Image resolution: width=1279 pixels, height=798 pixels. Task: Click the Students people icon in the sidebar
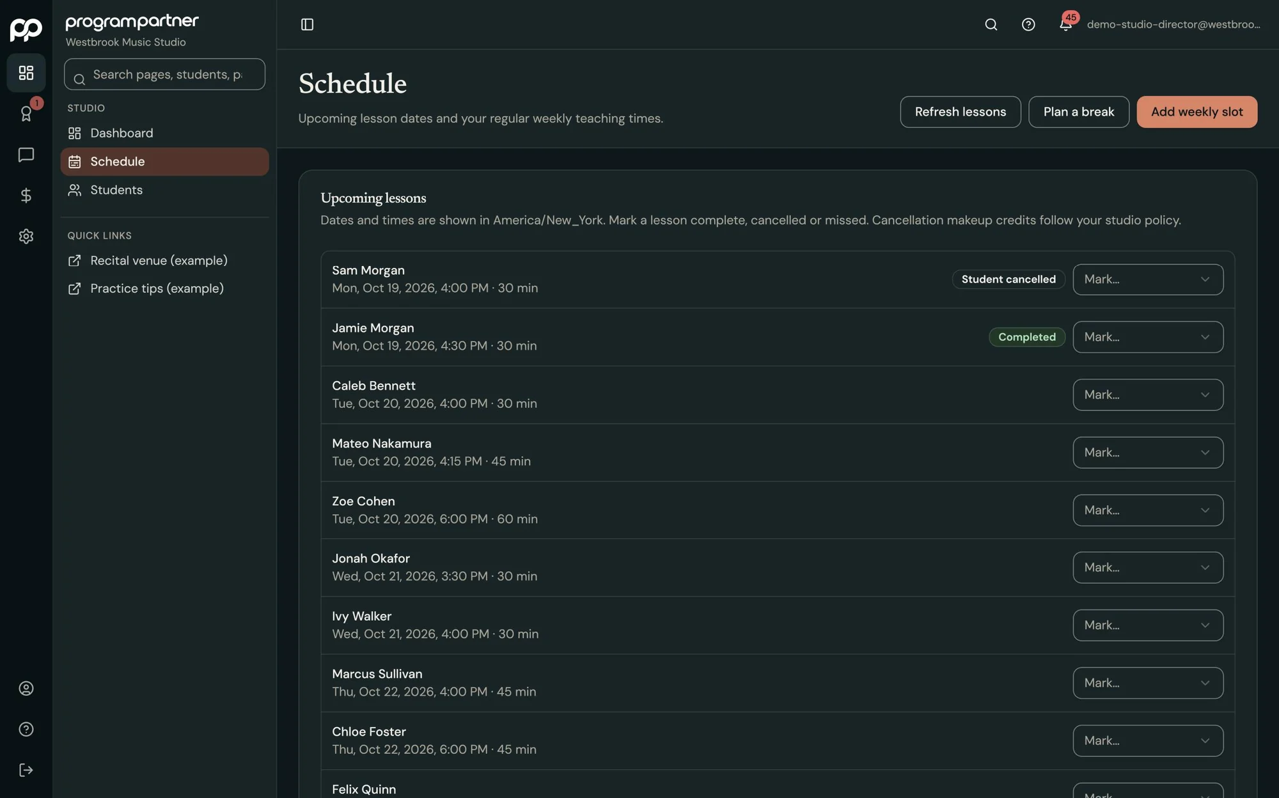click(x=75, y=190)
